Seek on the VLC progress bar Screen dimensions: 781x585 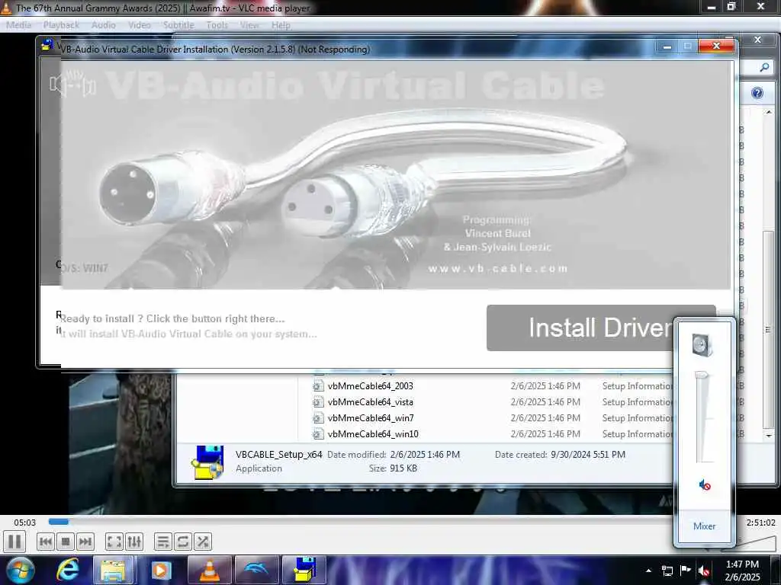pyautogui.click(x=361, y=522)
